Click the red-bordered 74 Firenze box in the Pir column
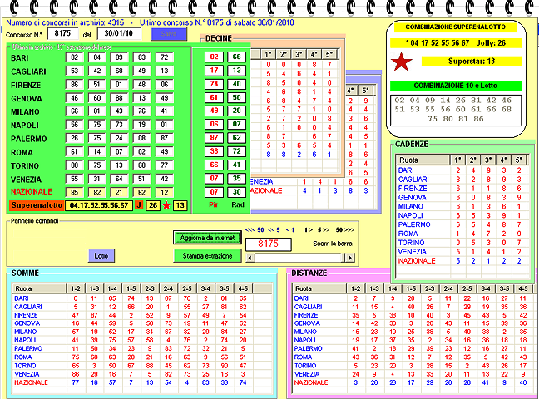This screenshot has width=539, height=399. [214, 84]
